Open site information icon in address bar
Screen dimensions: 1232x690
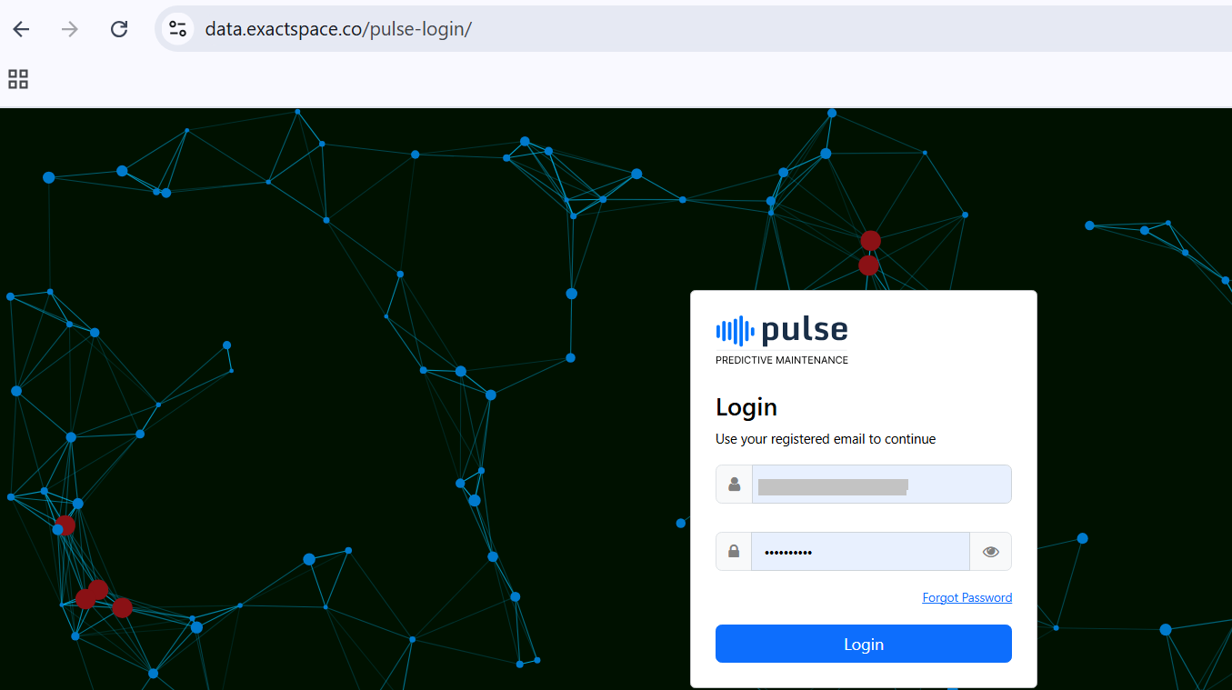point(178,29)
